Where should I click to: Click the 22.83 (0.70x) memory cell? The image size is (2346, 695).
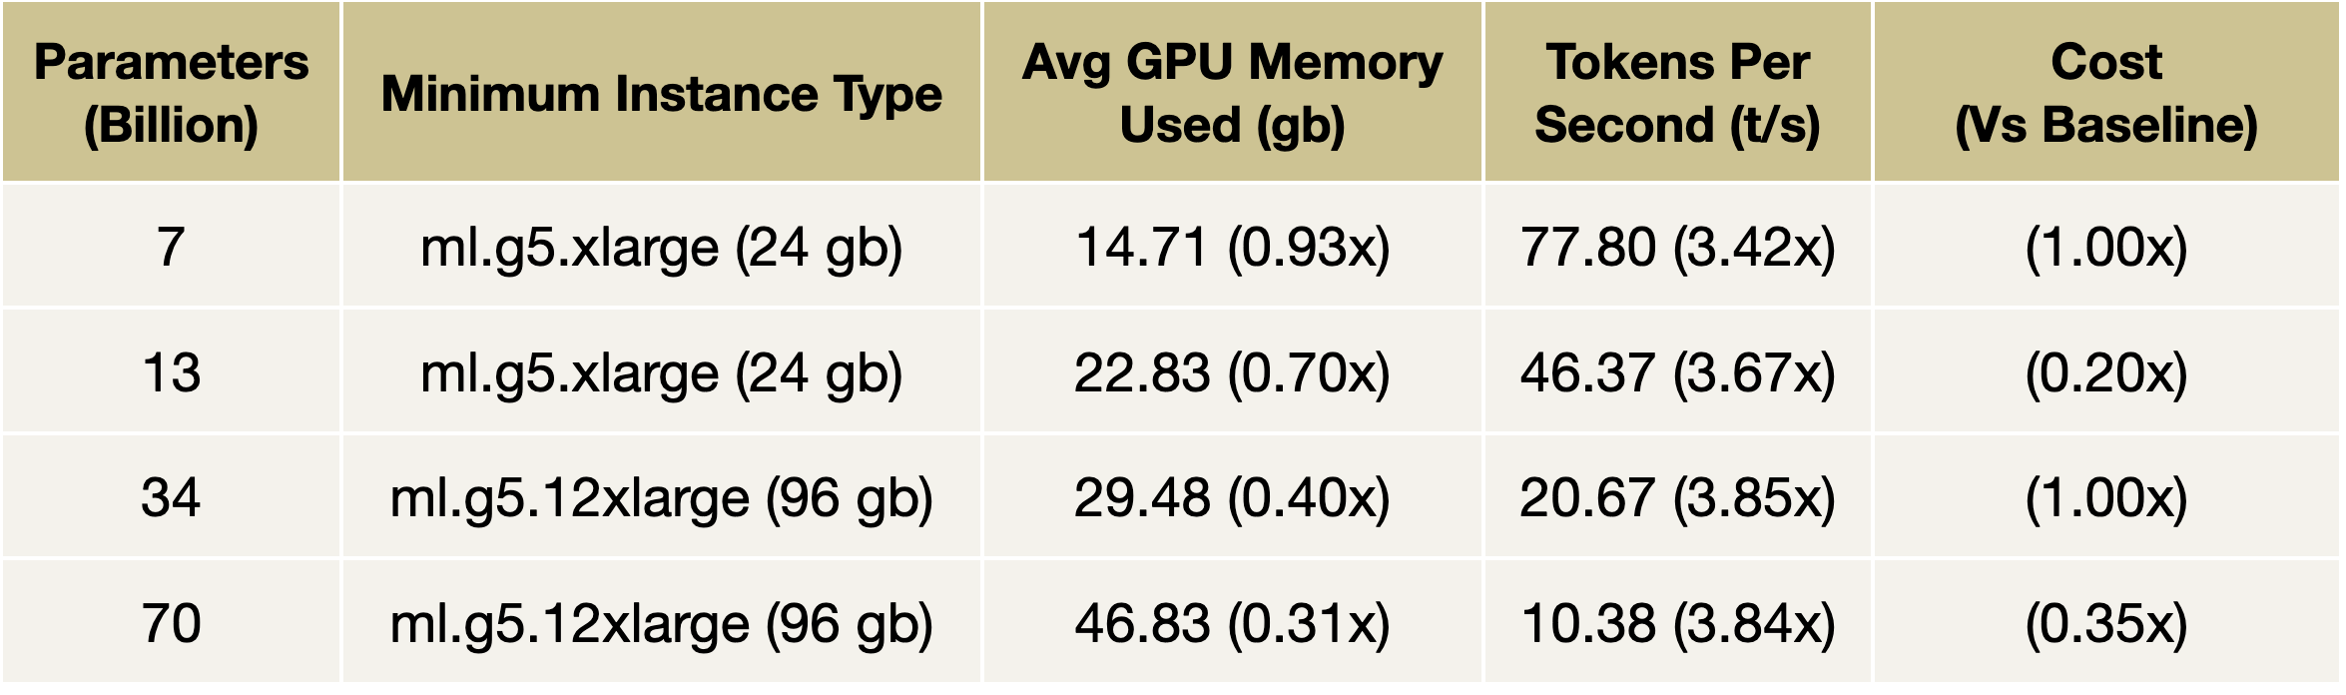[1232, 372]
